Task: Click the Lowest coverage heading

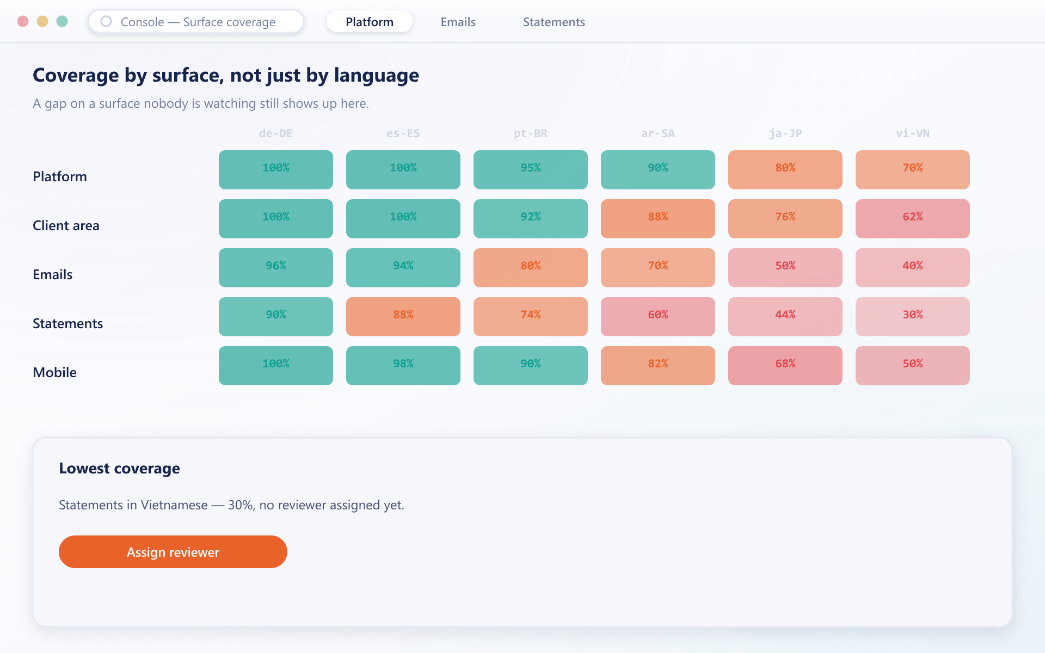Action: point(119,468)
